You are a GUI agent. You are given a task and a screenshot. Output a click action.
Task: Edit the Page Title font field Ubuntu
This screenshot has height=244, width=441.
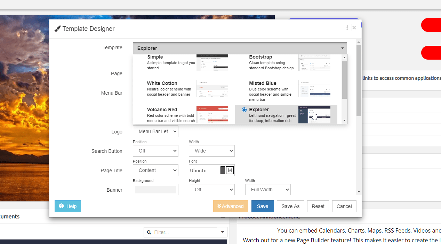coord(205,170)
